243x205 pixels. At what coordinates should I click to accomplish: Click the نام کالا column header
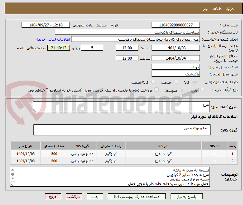pyautogui.click(x=163, y=146)
